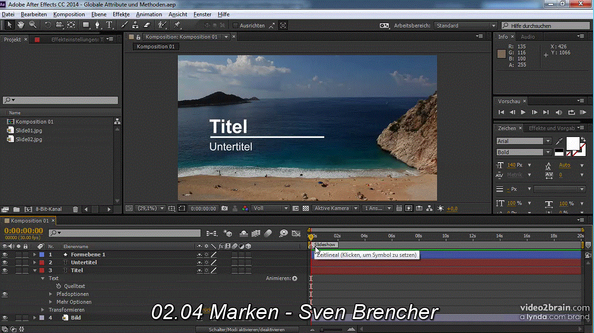Select the Rectangle shape tool
594x333 pixels.
pos(86,25)
